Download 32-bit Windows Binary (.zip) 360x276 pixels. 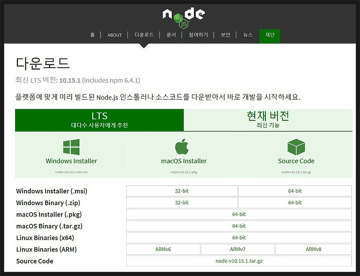(x=181, y=203)
